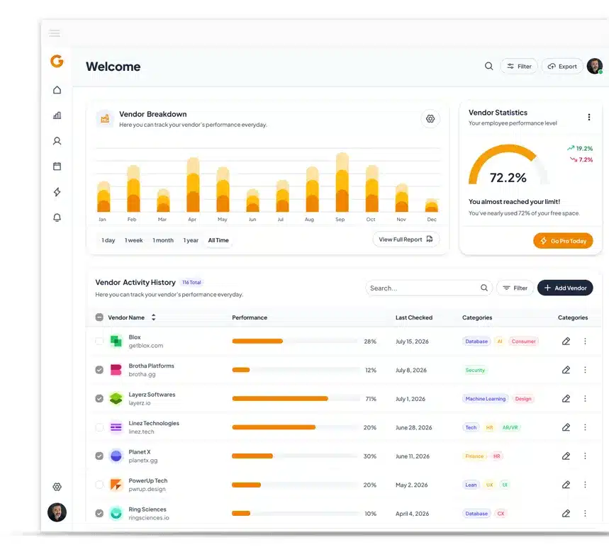The height and width of the screenshot is (547, 609).
Task: Click the top-right profile avatar
Action: click(595, 66)
